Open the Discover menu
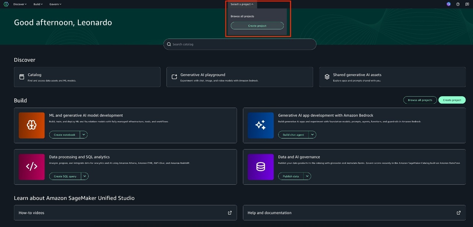Screen dimensions: 473x227 tap(20, 4)
